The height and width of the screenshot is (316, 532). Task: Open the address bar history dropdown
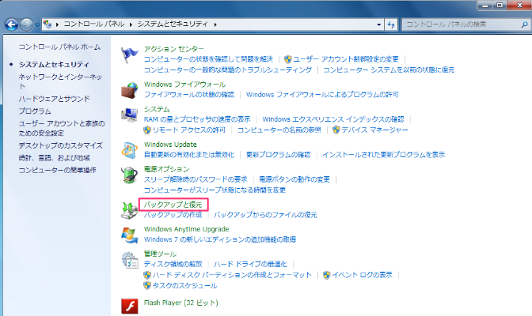tap(378, 24)
